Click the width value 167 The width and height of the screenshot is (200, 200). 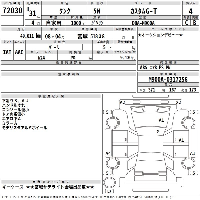(x=172, y=90)
